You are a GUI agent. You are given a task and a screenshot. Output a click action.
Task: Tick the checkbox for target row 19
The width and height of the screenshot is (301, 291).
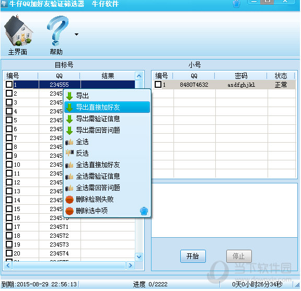(9, 244)
